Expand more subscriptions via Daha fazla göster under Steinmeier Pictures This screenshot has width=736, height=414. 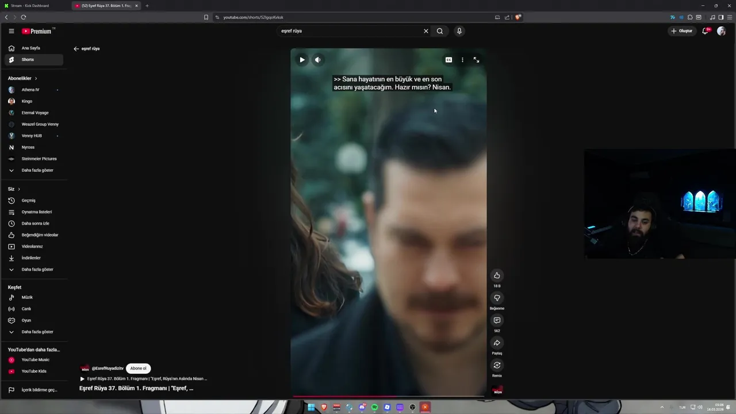click(x=34, y=170)
